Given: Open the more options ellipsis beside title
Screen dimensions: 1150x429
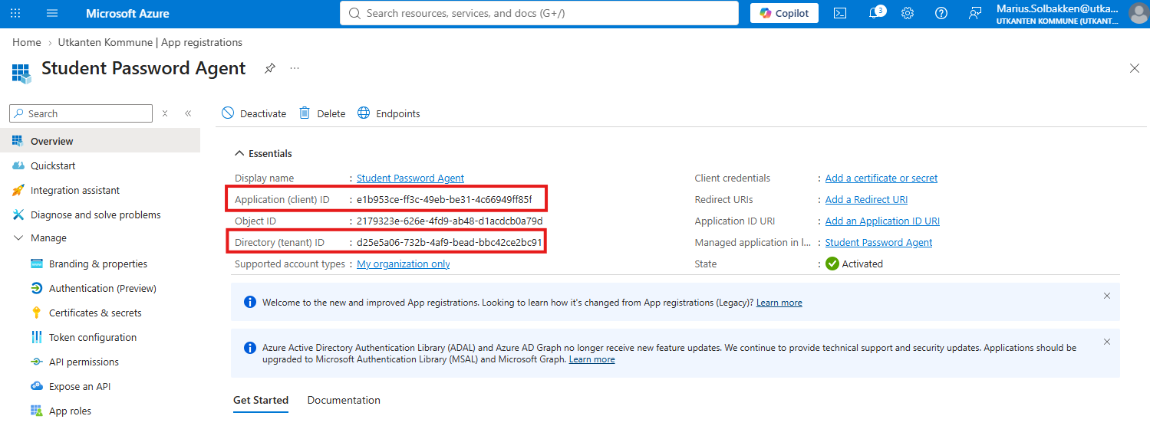Looking at the screenshot, I should pyautogui.click(x=295, y=68).
